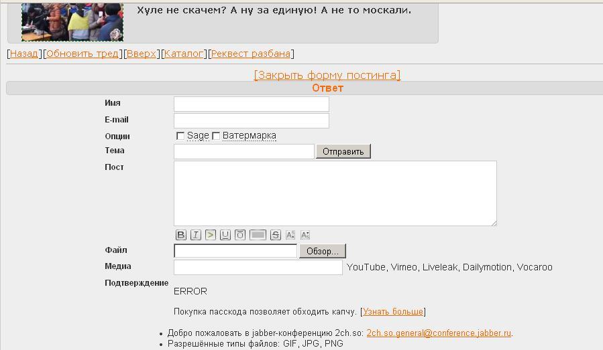
Task: Click Закрыть форму постинга link
Action: pyautogui.click(x=327, y=75)
